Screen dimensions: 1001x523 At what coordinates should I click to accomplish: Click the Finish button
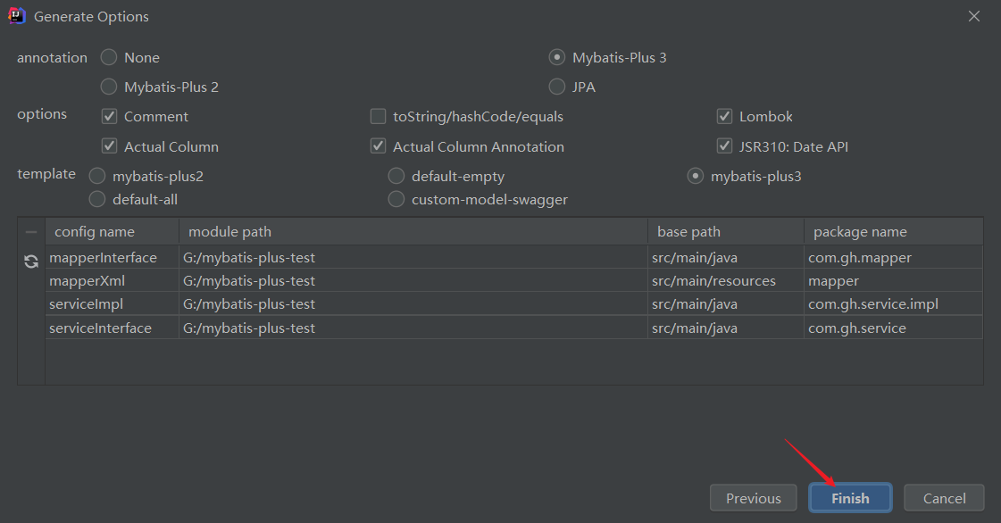[x=850, y=498]
